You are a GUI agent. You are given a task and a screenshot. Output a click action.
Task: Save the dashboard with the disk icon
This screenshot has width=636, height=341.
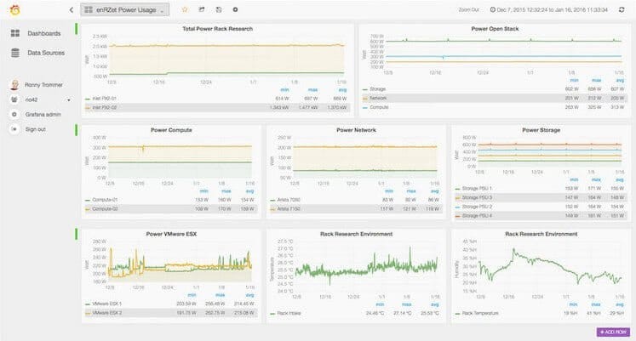[x=219, y=9]
